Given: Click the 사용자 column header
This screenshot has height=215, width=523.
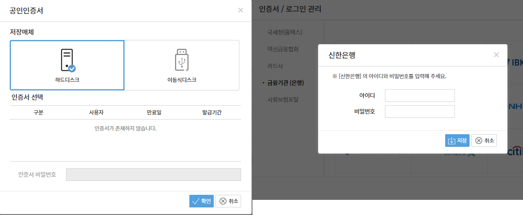Looking at the screenshot, I should (96, 112).
